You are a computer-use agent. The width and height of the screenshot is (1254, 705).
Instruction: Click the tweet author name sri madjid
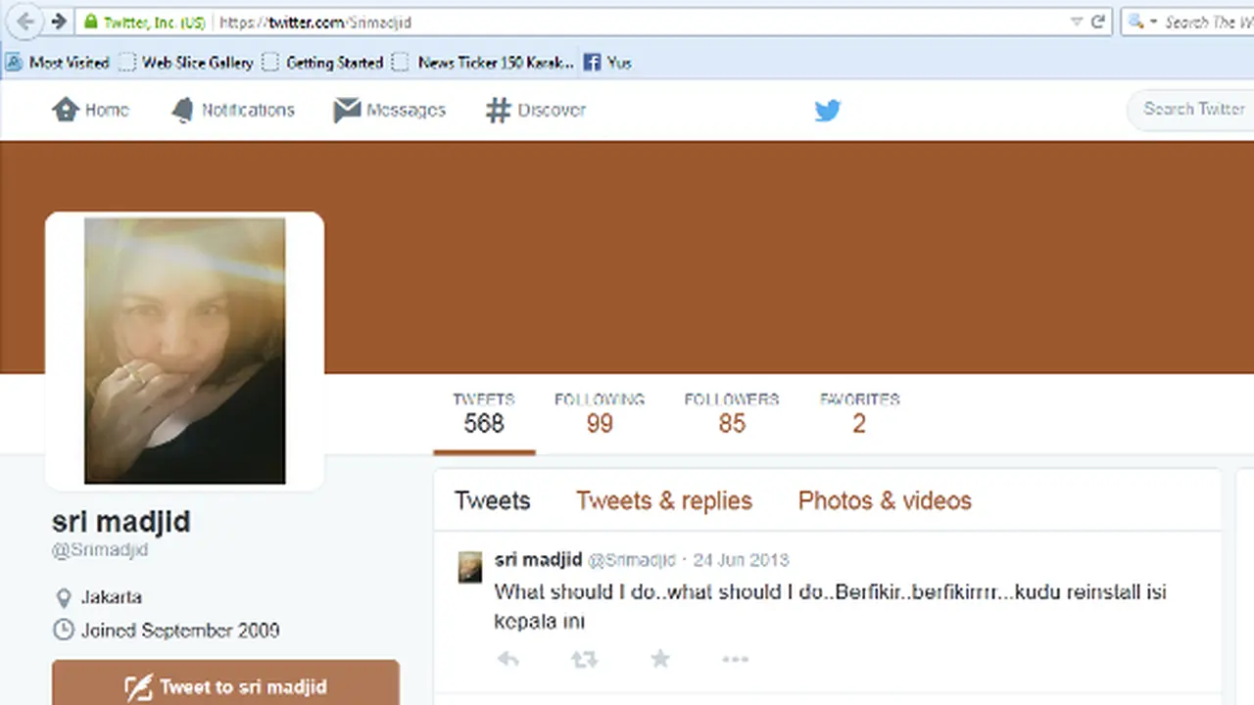tap(538, 560)
